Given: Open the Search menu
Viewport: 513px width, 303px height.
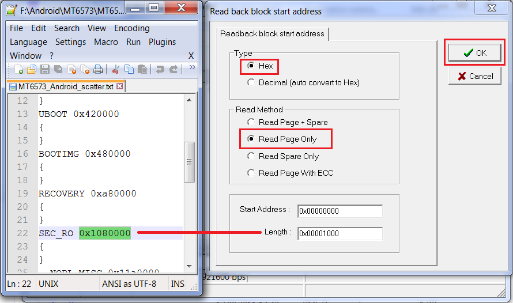Looking at the screenshot, I should (67, 28).
